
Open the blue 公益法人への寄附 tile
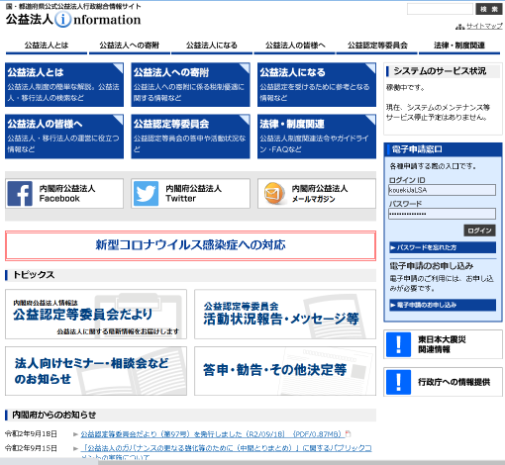click(190, 85)
